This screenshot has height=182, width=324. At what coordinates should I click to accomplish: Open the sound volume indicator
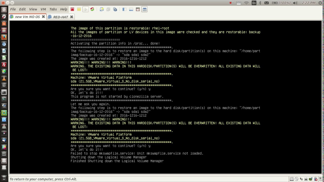tap(295, 3)
